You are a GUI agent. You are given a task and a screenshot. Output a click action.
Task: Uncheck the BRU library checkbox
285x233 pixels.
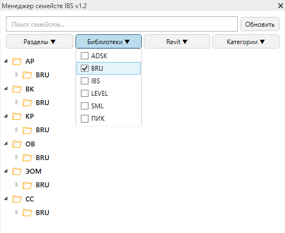tap(85, 69)
